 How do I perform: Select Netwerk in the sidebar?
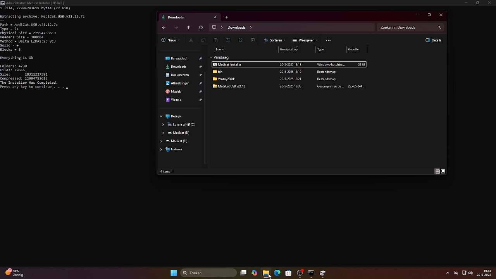(x=176, y=149)
